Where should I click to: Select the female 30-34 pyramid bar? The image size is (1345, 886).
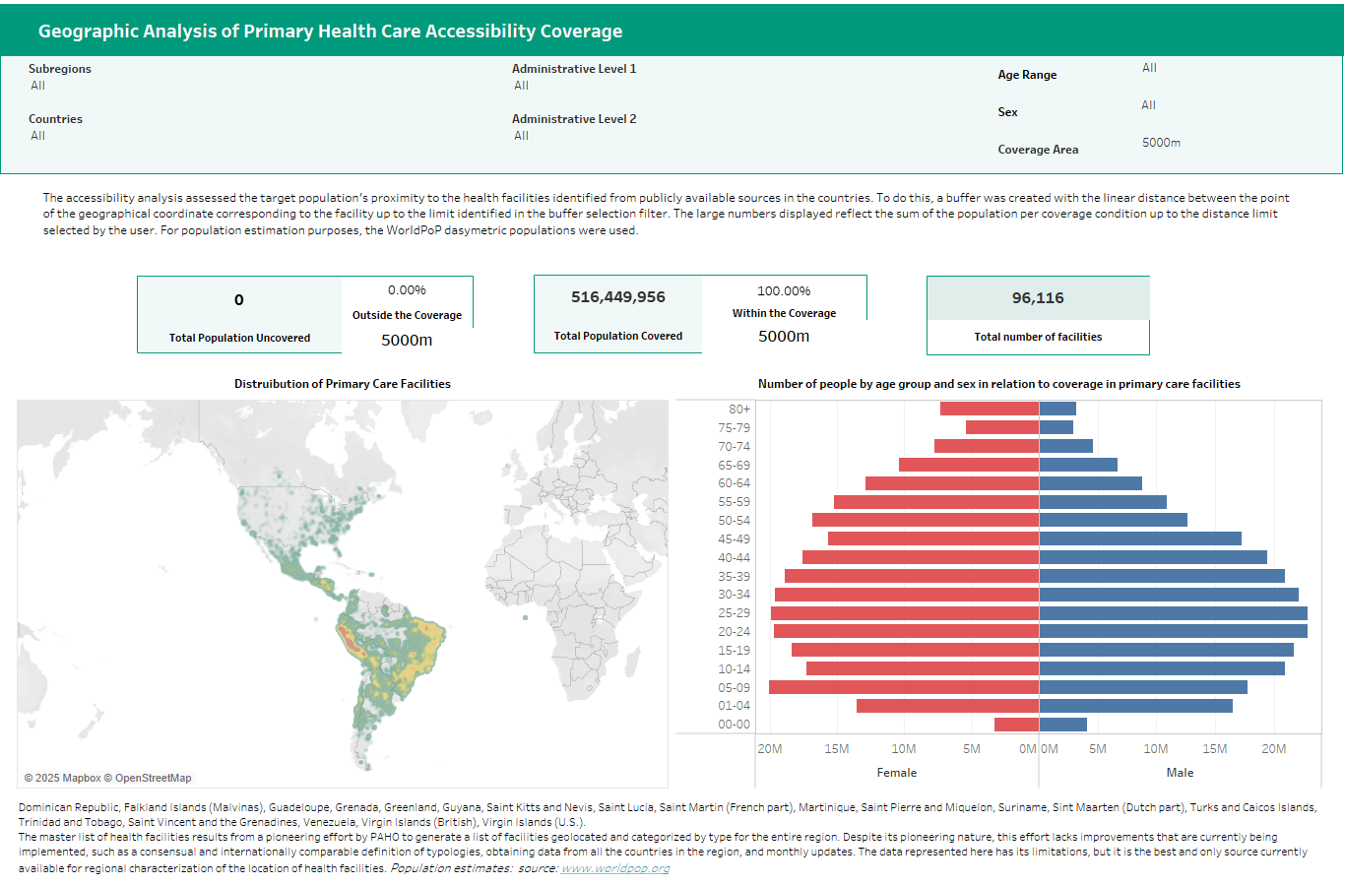(906, 594)
